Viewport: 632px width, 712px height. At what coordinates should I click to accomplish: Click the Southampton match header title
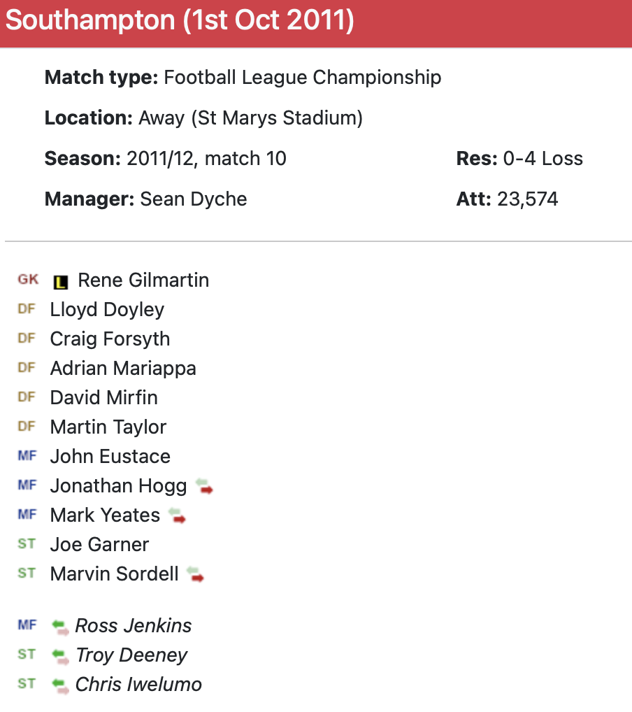pyautogui.click(x=180, y=21)
